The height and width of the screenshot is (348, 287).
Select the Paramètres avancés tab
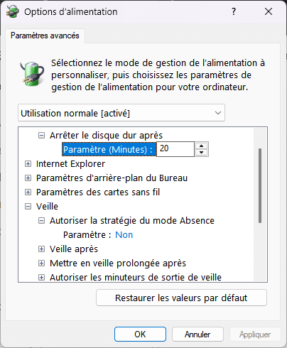[x=45, y=36]
